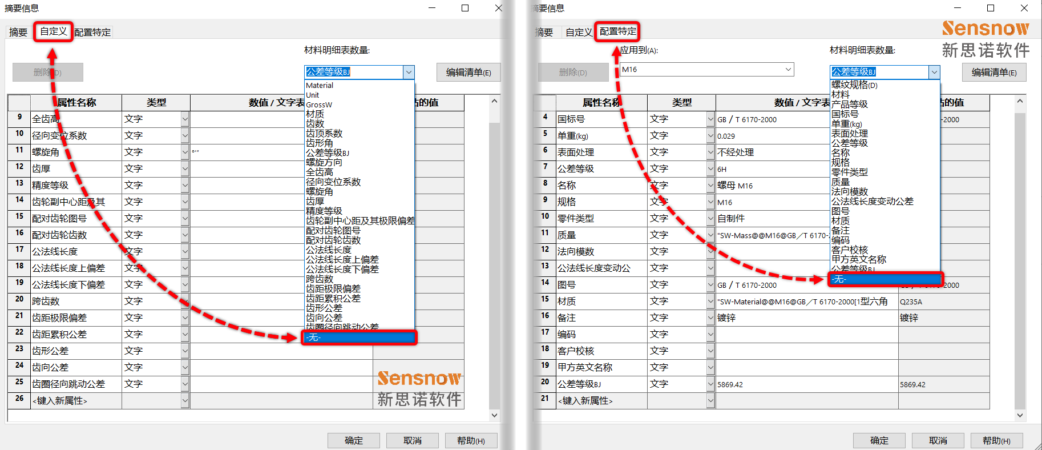Click <键入新属性> cell in left table
The height and width of the screenshot is (450, 1042).
tap(76, 401)
